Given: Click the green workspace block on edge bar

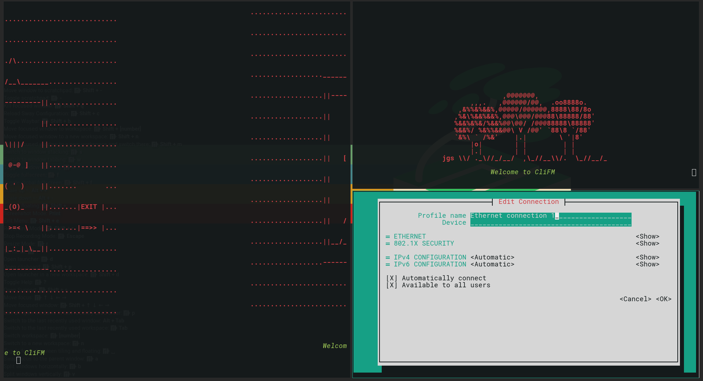Looking at the screenshot, I should coord(1,152).
